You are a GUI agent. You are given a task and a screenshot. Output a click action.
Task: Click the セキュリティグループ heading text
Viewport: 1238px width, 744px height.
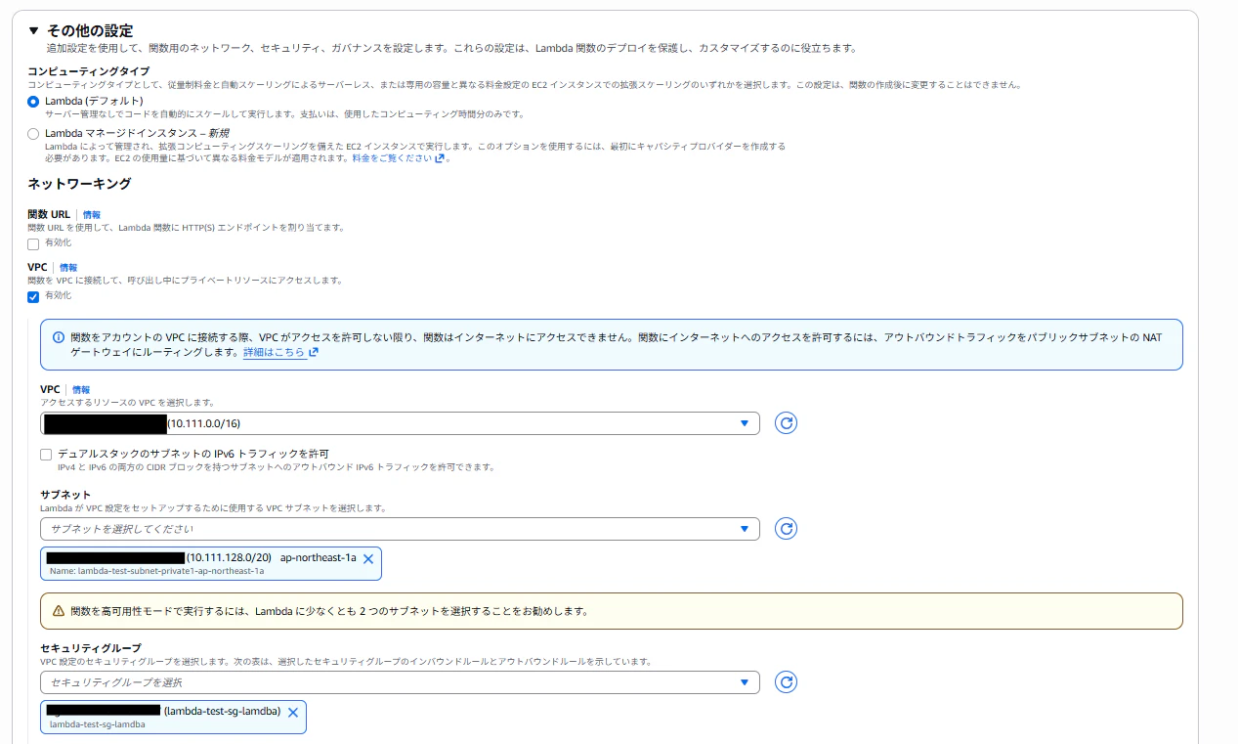tap(91, 648)
